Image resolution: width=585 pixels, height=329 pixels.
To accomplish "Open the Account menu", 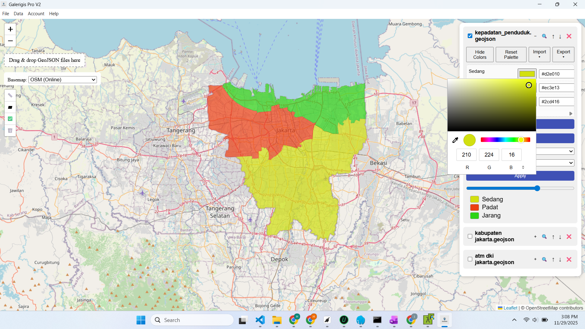I will pyautogui.click(x=36, y=14).
